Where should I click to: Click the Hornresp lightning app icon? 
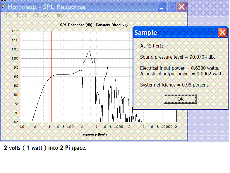[4, 6]
